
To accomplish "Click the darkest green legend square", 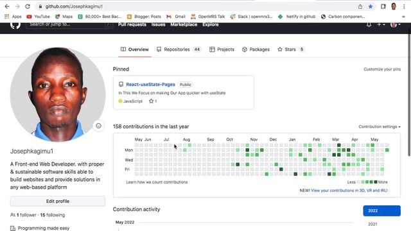I will [x=376, y=182].
